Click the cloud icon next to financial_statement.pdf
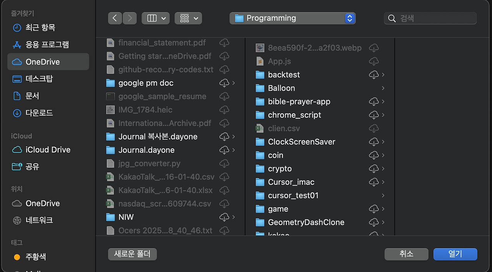 click(x=224, y=43)
